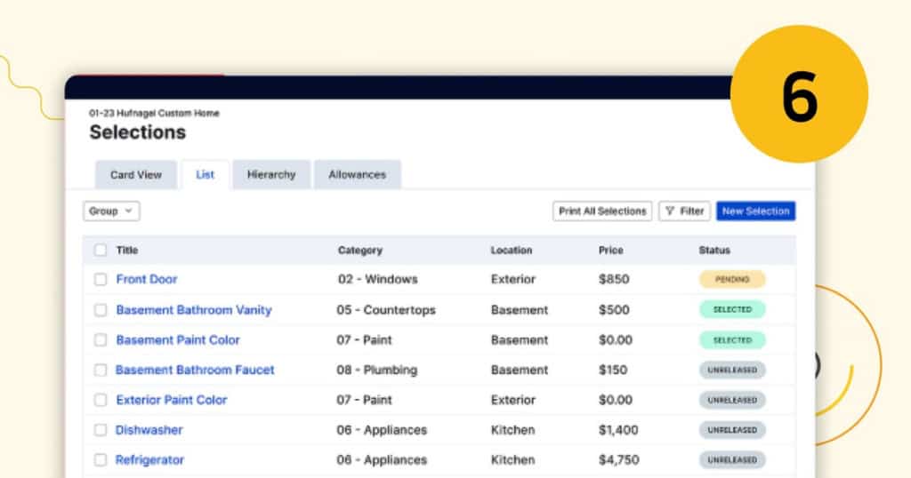Go to the Allowances tab
Image resolution: width=911 pixels, height=478 pixels.
tap(357, 175)
